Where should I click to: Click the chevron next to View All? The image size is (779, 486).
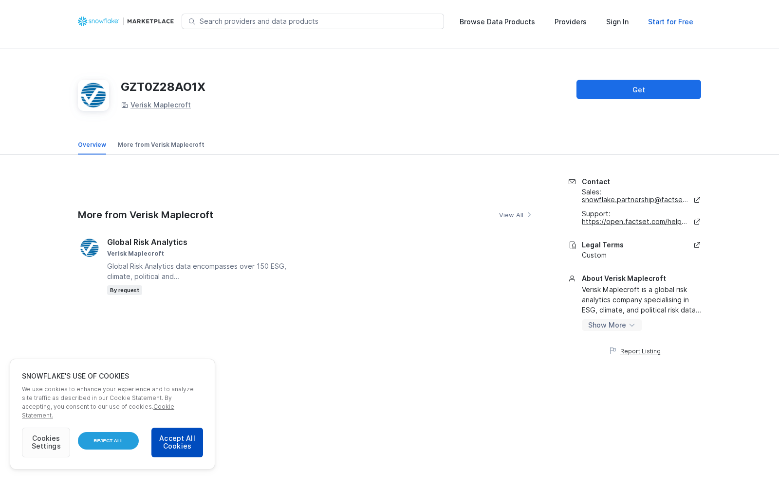click(x=529, y=215)
